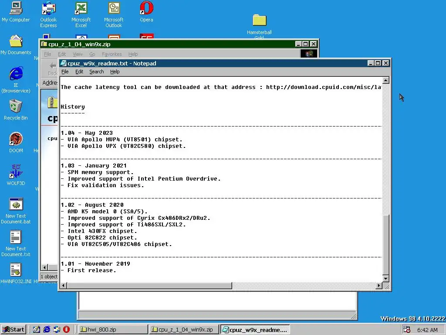Open the View menu in the zip window
Image resolution: width=446 pixels, height=335 pixels.
pyautogui.click(x=78, y=54)
